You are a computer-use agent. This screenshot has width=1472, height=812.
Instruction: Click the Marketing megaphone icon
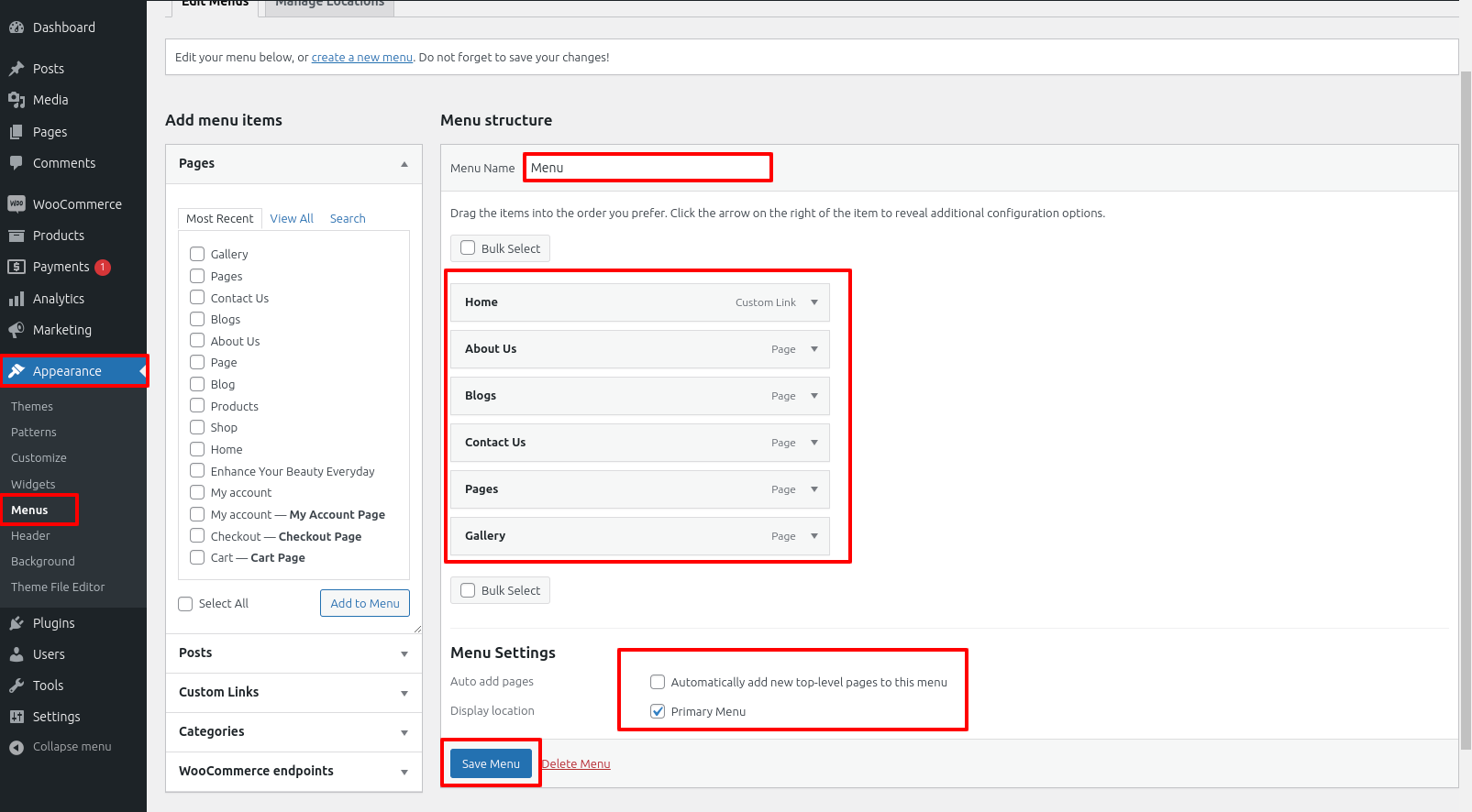point(17,330)
